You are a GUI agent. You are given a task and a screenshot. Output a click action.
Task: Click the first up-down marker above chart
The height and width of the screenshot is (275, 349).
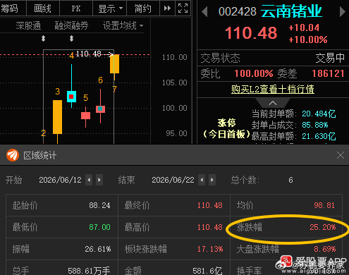tap(43, 38)
